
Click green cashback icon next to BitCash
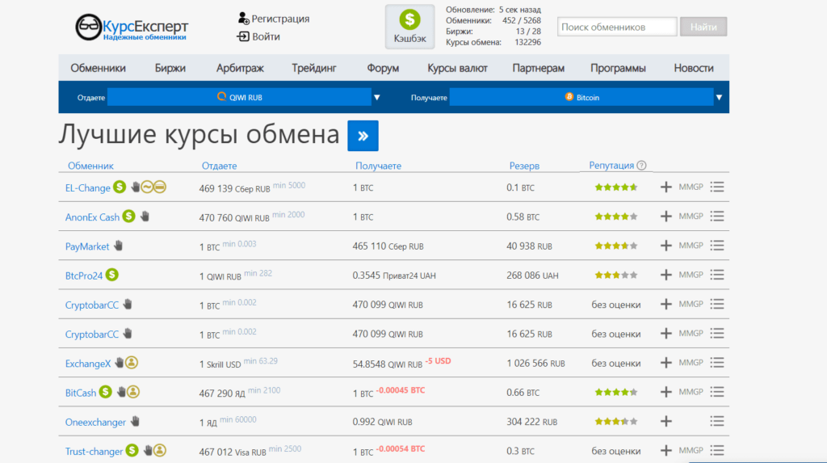point(106,392)
